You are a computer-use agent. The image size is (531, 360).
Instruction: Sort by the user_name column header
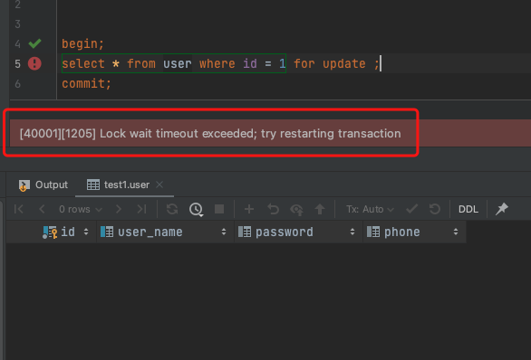click(x=166, y=232)
